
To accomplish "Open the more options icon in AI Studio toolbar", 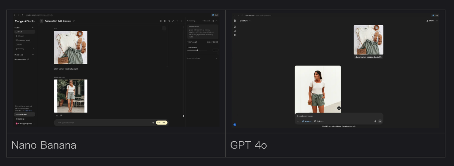I will tap(181, 21).
